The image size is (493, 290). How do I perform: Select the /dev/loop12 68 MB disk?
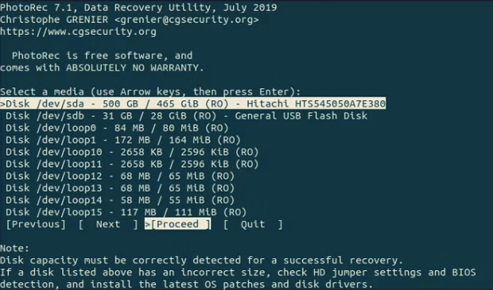pyautogui.click(x=120, y=176)
